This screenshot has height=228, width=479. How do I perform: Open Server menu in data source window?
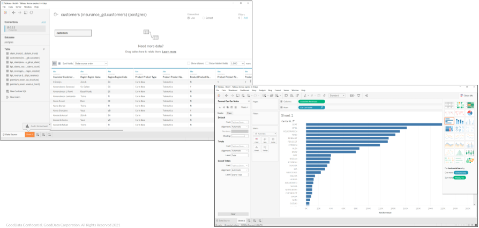coord(19,7)
